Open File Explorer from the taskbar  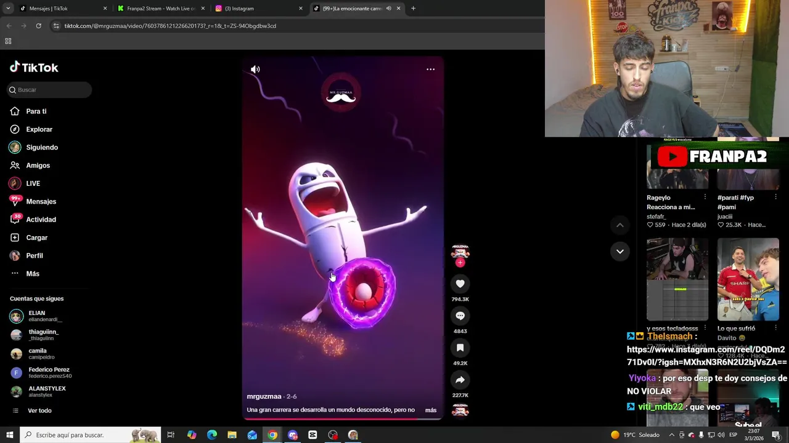tap(232, 435)
